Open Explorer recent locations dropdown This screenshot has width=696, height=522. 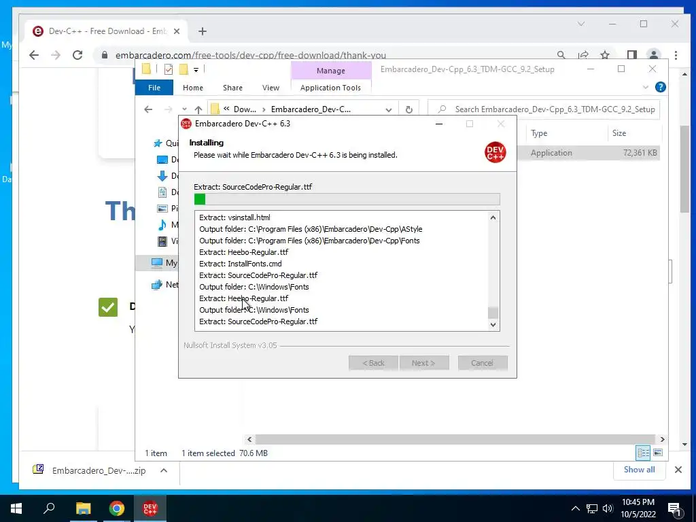(x=184, y=109)
